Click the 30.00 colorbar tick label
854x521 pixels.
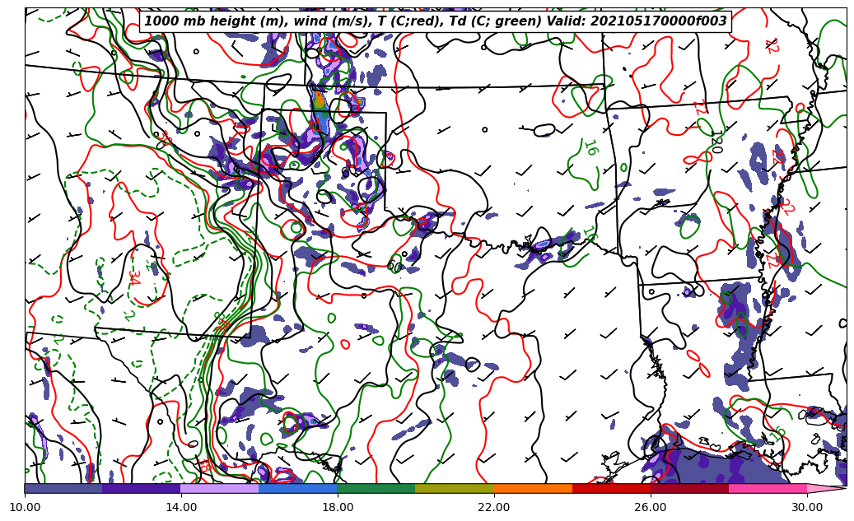[807, 507]
